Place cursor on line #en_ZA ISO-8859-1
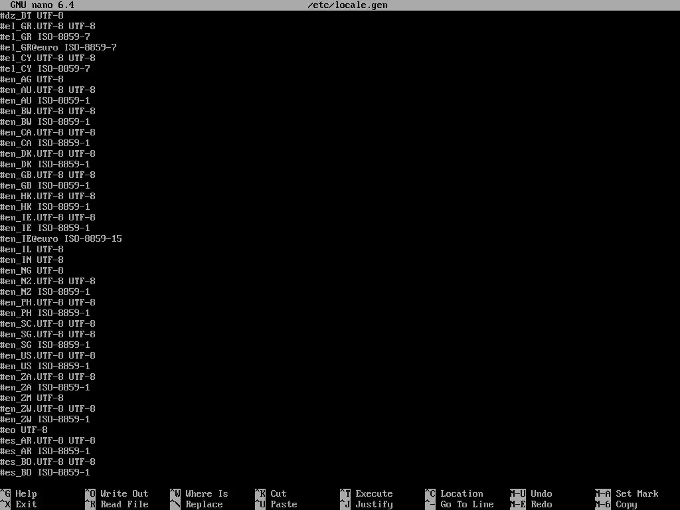 click(45, 387)
